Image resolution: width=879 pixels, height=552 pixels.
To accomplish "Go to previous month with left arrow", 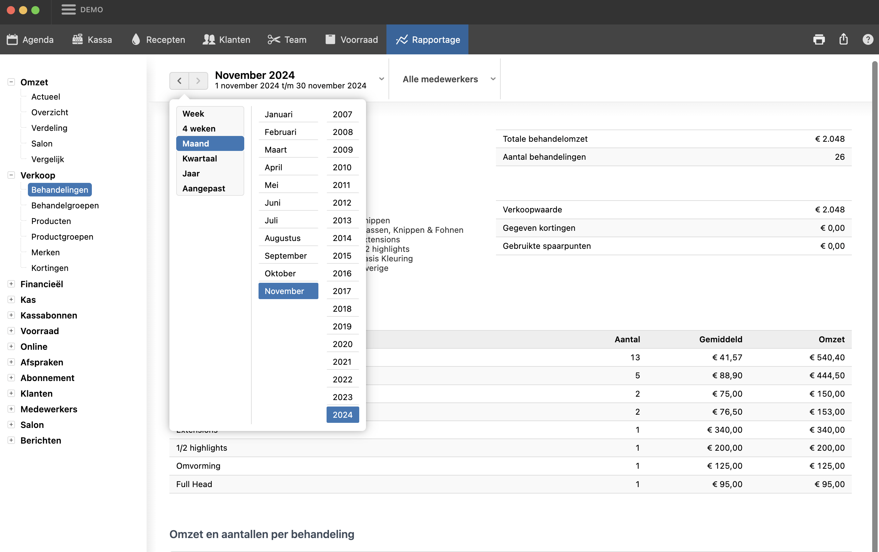I will tap(179, 81).
